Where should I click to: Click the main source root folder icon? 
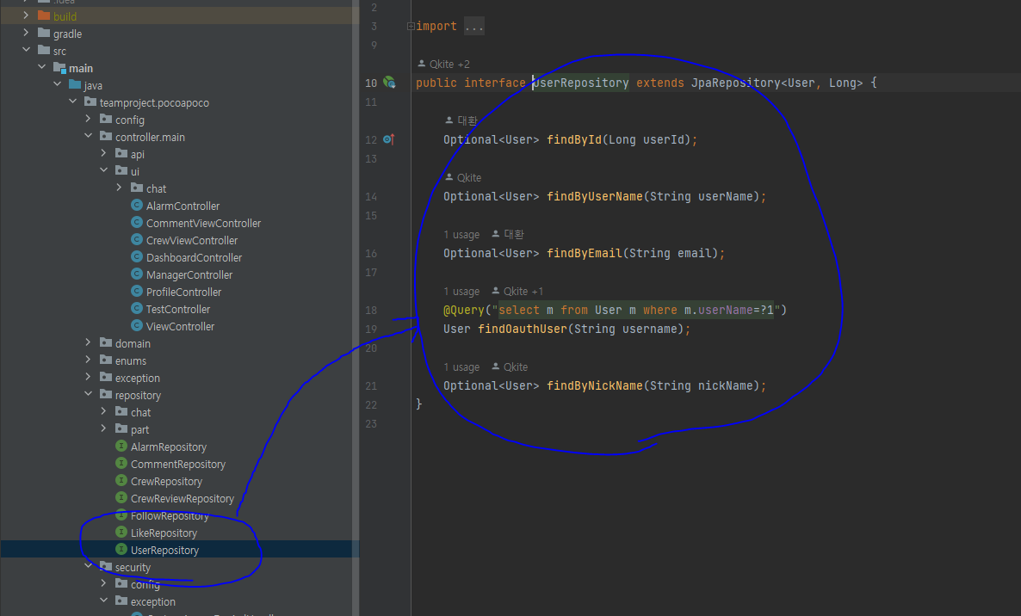coord(60,68)
